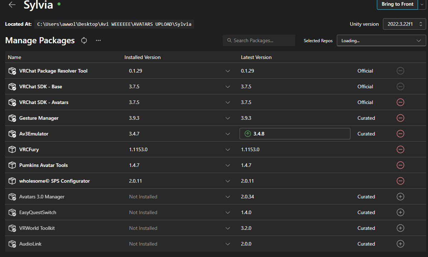The image size is (428, 257).
Task: Open version dropdown for VRWorld Toolkit
Action: [228, 228]
